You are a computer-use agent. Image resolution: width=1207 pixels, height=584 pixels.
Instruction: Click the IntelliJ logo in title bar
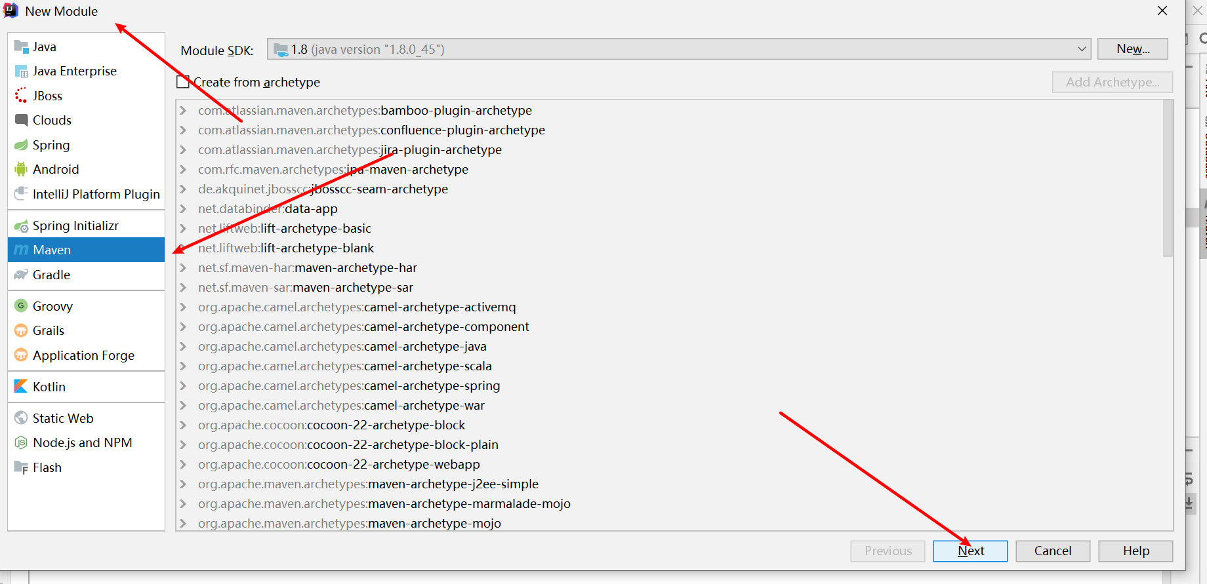click(10, 10)
